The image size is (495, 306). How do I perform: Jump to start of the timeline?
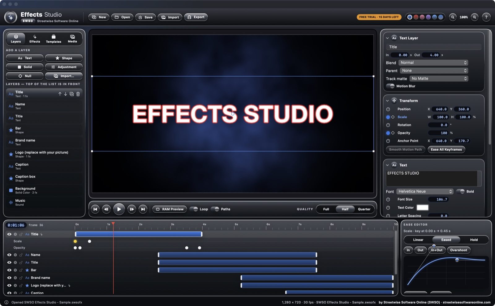click(x=95, y=209)
